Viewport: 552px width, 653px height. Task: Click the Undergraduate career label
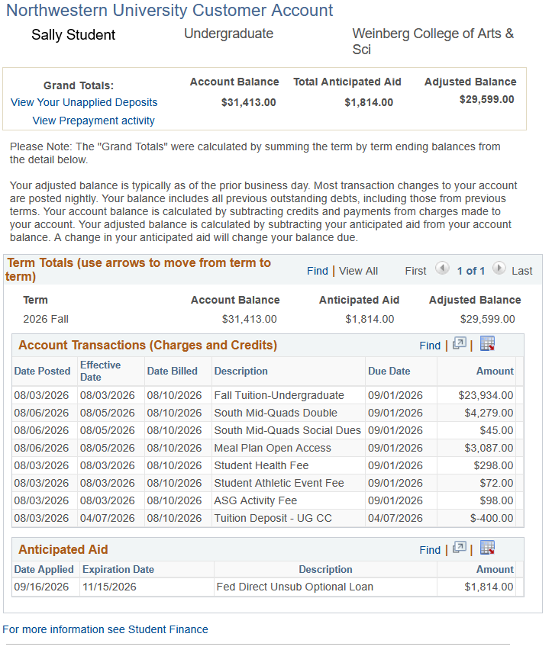229,34
